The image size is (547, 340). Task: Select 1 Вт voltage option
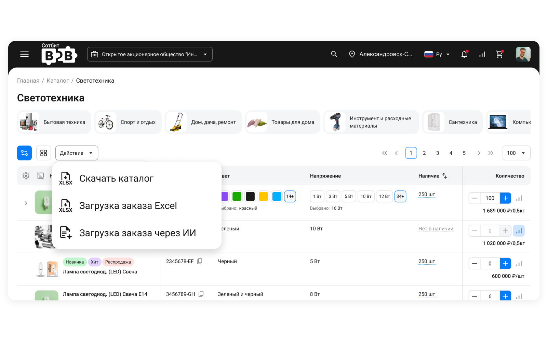[x=317, y=196]
